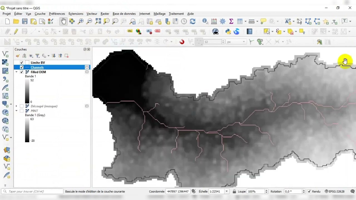
Task: Remove layer icon in Couches panel
Action: point(66,56)
